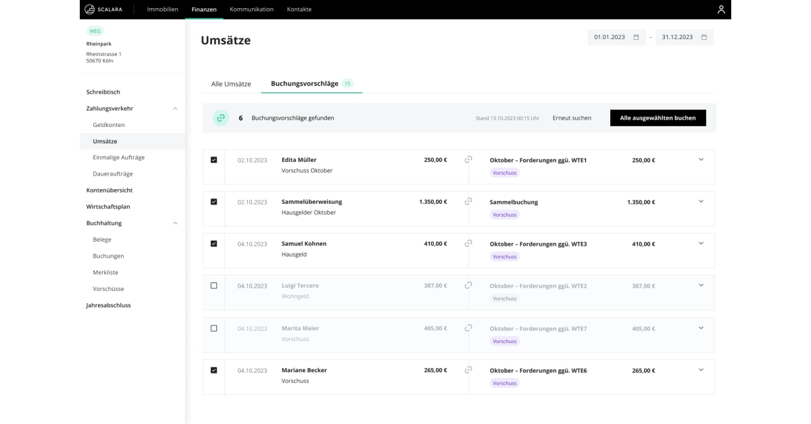The height and width of the screenshot is (424, 811).
Task: Uncheck the Sammelüberweisung booking checkbox
Action: point(214,202)
